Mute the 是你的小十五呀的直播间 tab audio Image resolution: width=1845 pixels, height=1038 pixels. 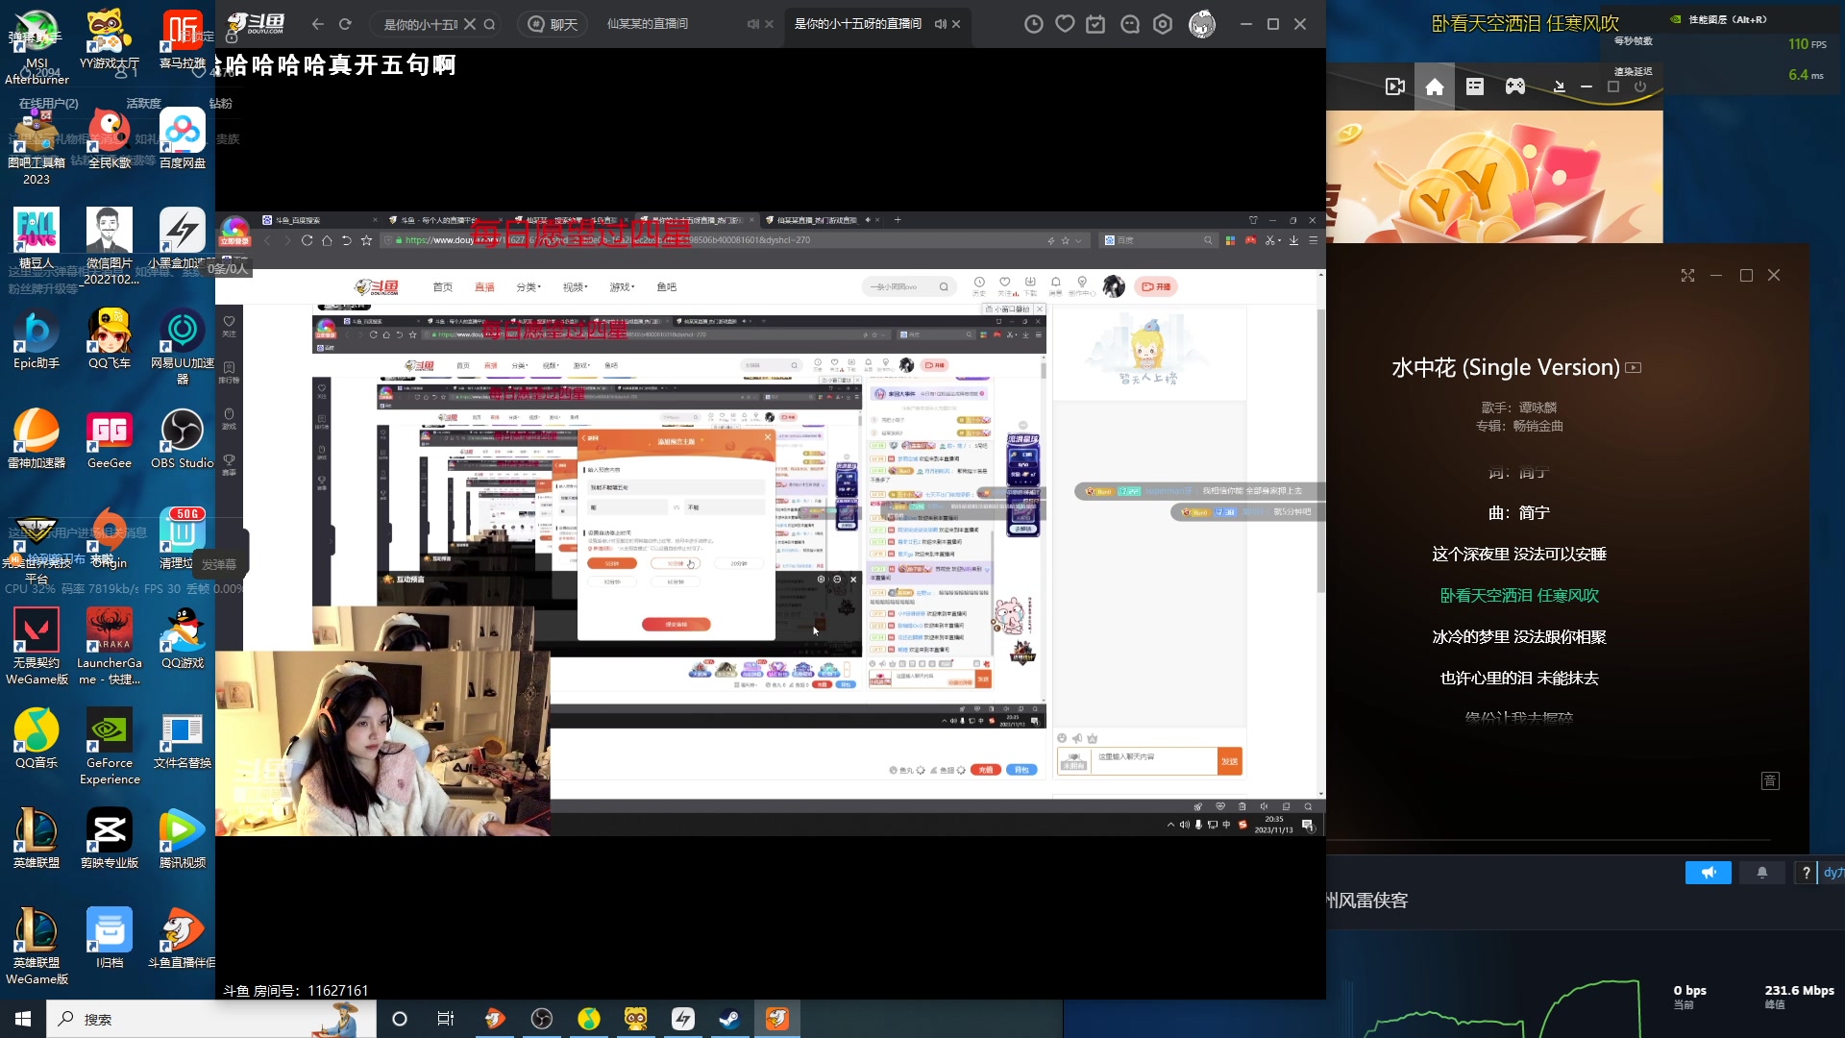(940, 24)
